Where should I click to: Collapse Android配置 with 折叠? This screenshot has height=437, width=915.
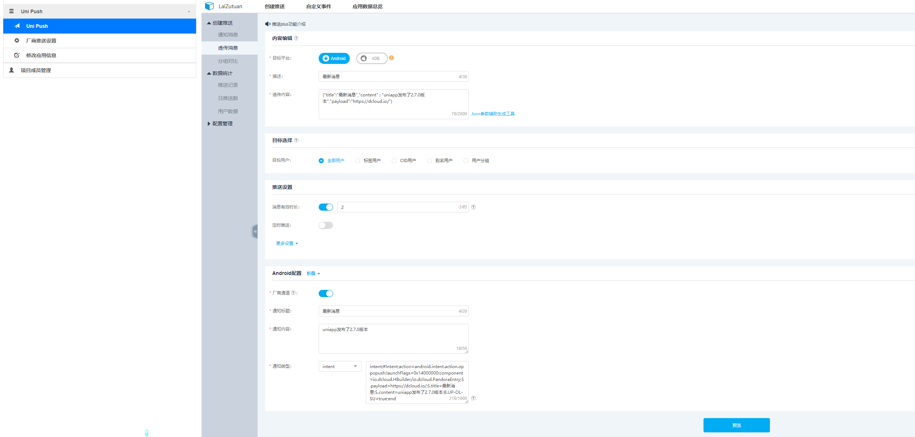(313, 273)
